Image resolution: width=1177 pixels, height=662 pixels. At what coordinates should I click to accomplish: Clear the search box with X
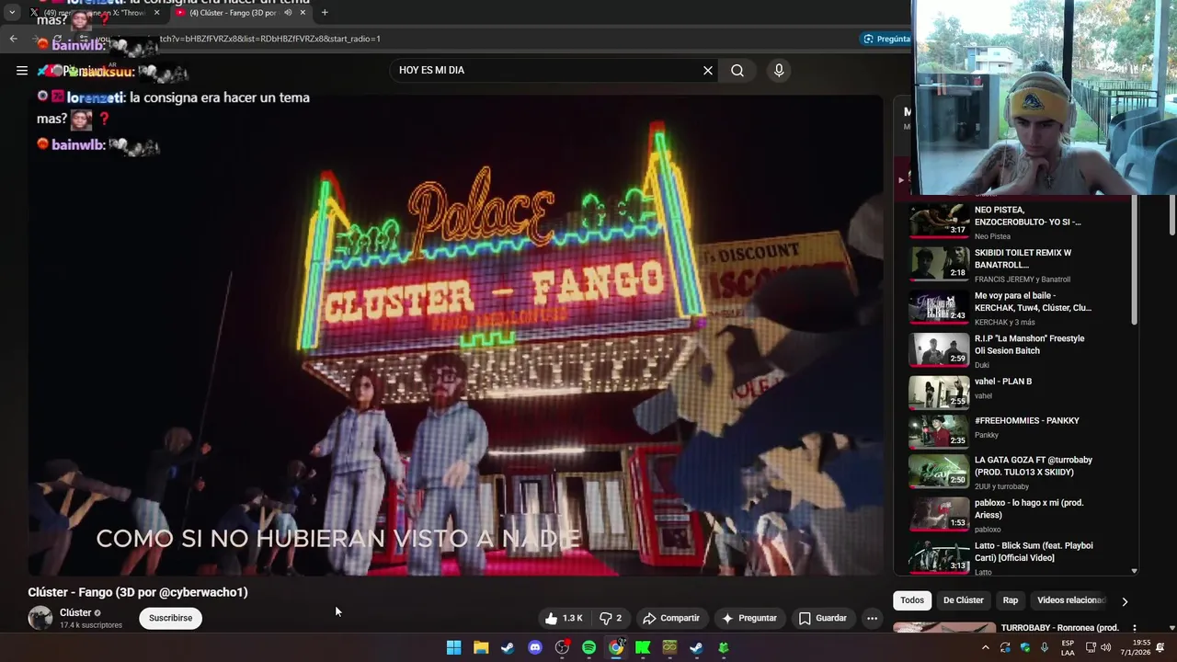[x=708, y=70]
